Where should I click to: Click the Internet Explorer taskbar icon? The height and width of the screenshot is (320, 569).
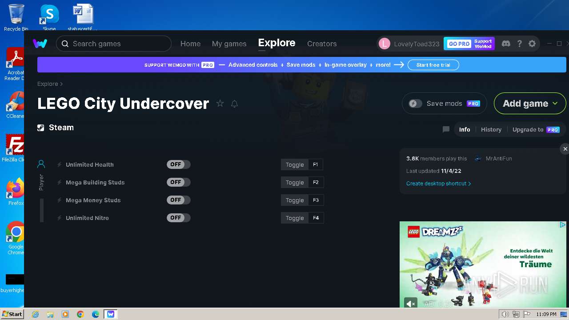point(35,314)
